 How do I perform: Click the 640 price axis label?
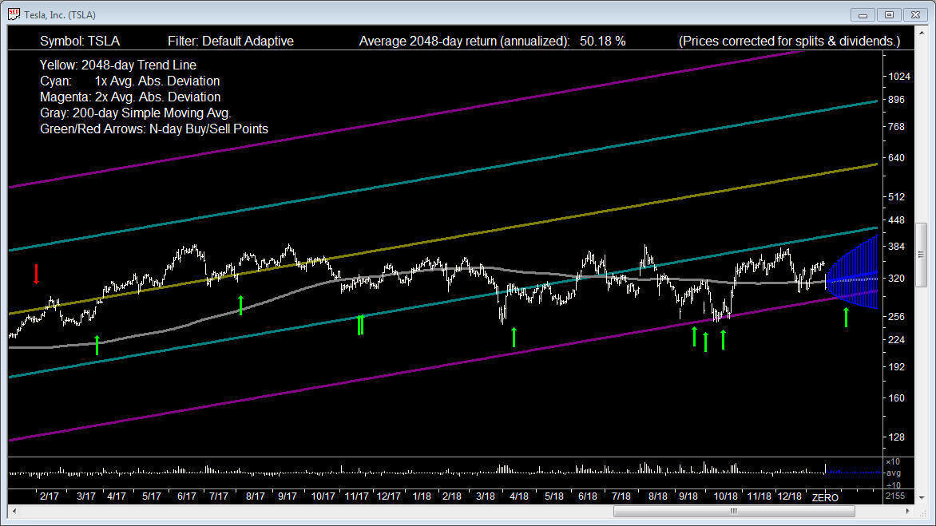[x=896, y=158]
